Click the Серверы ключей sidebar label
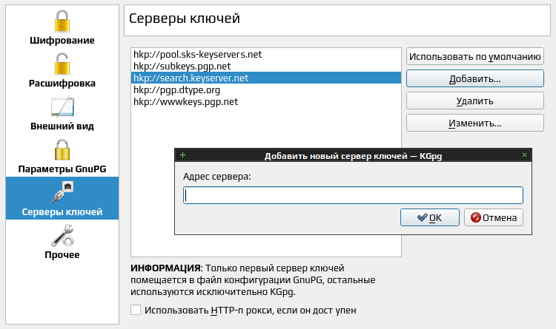Screen dimensions: 556x329 pyautogui.click(x=62, y=211)
